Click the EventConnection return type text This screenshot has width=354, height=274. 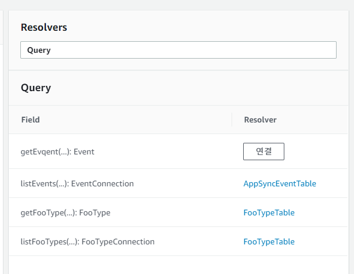click(x=103, y=183)
